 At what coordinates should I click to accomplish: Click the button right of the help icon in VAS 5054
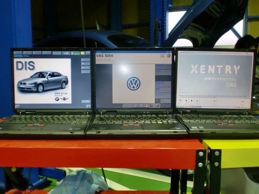tap(166, 101)
